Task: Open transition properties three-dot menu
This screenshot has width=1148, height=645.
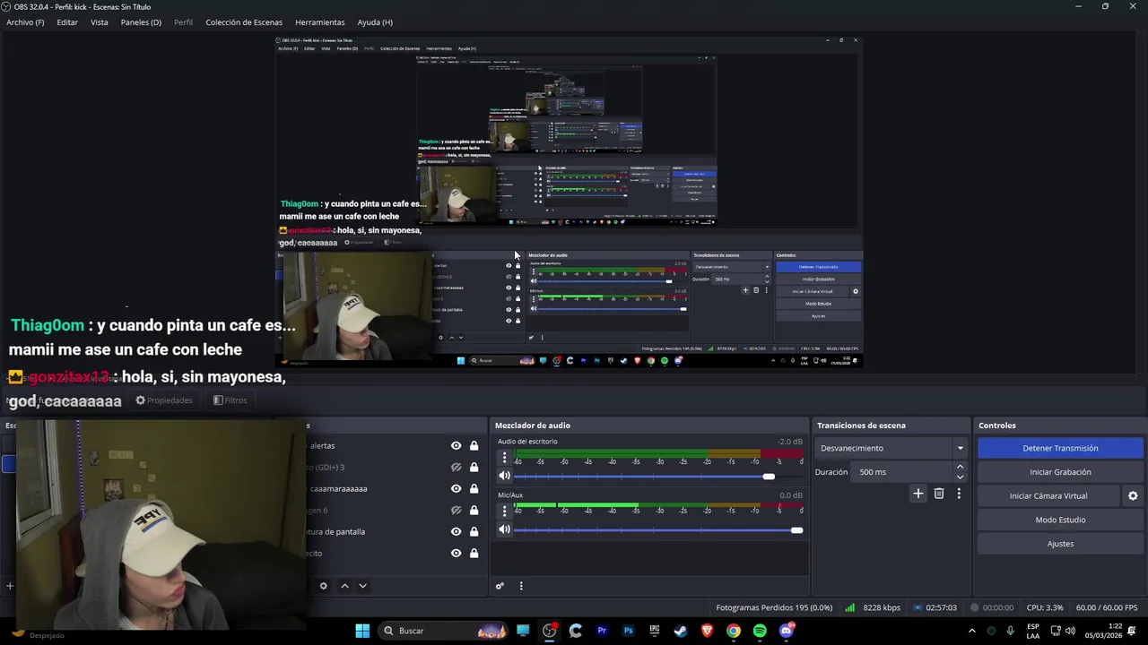Action: point(959,494)
